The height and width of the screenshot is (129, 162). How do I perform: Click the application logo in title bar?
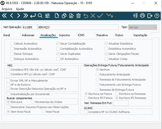pos(3,3)
